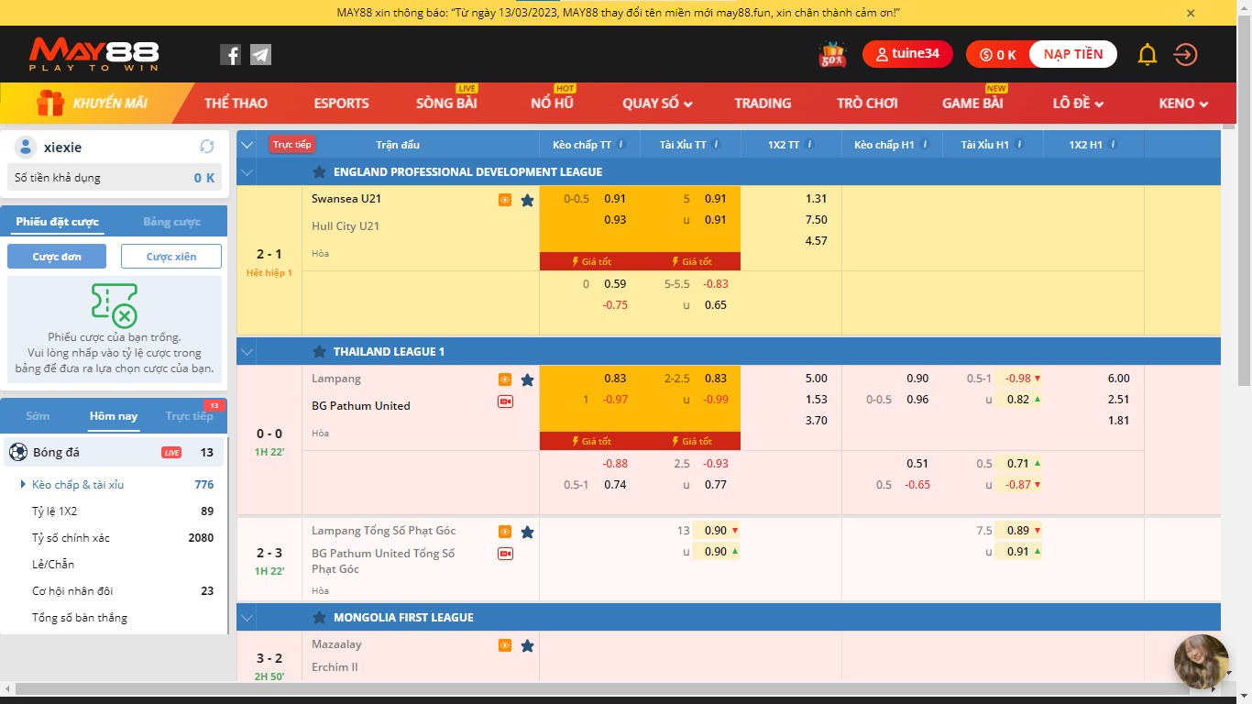
Task: Refresh the xiexie balance with the reload icon
Action: (207, 147)
